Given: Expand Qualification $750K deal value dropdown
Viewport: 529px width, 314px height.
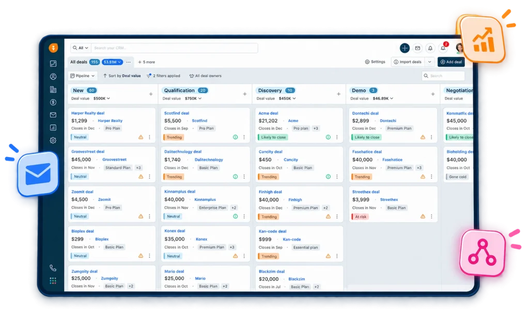Looking at the screenshot, I should click(193, 99).
